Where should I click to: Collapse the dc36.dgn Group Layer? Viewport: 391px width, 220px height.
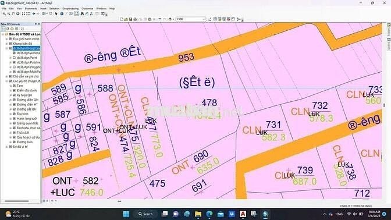tap(7, 48)
